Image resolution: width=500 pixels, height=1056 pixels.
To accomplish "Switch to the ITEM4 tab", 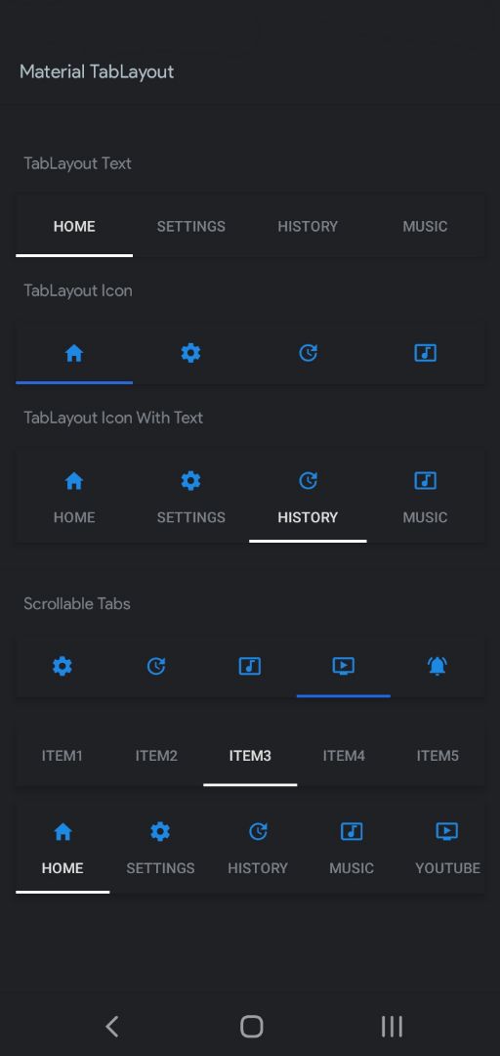I will click(343, 756).
